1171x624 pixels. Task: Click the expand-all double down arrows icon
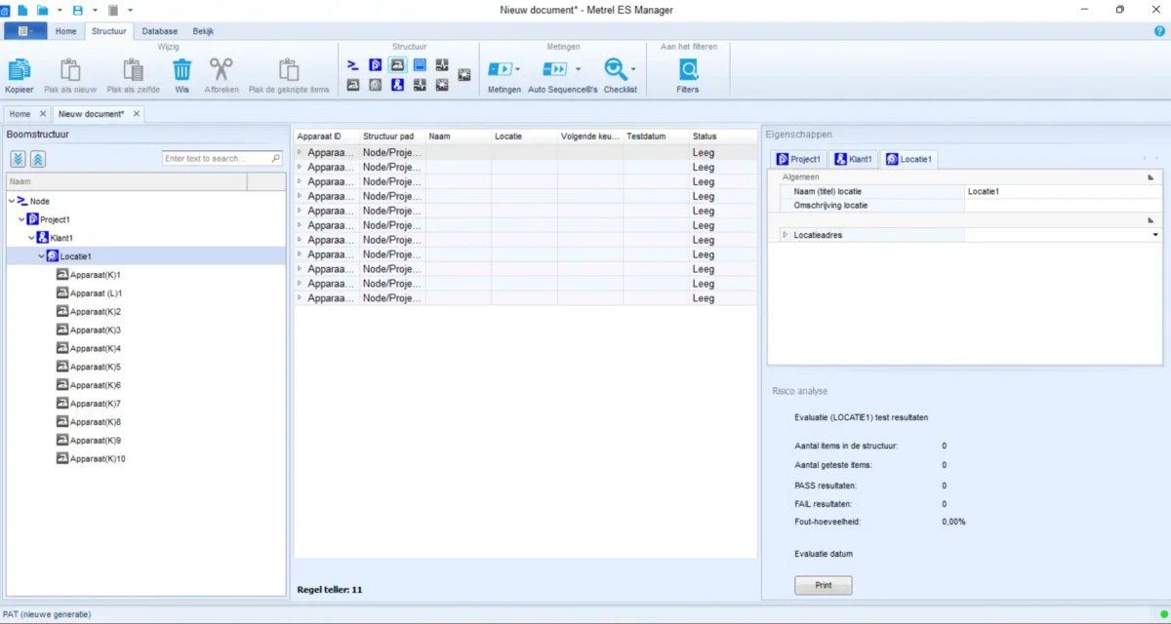[19, 159]
